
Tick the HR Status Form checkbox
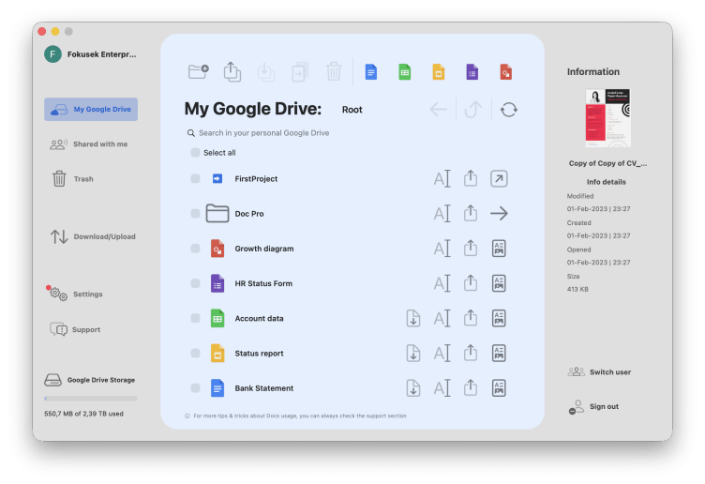(x=195, y=283)
